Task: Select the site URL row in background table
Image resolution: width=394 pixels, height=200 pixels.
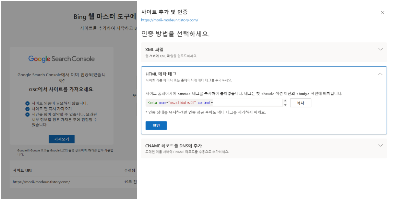Action: 73,182
